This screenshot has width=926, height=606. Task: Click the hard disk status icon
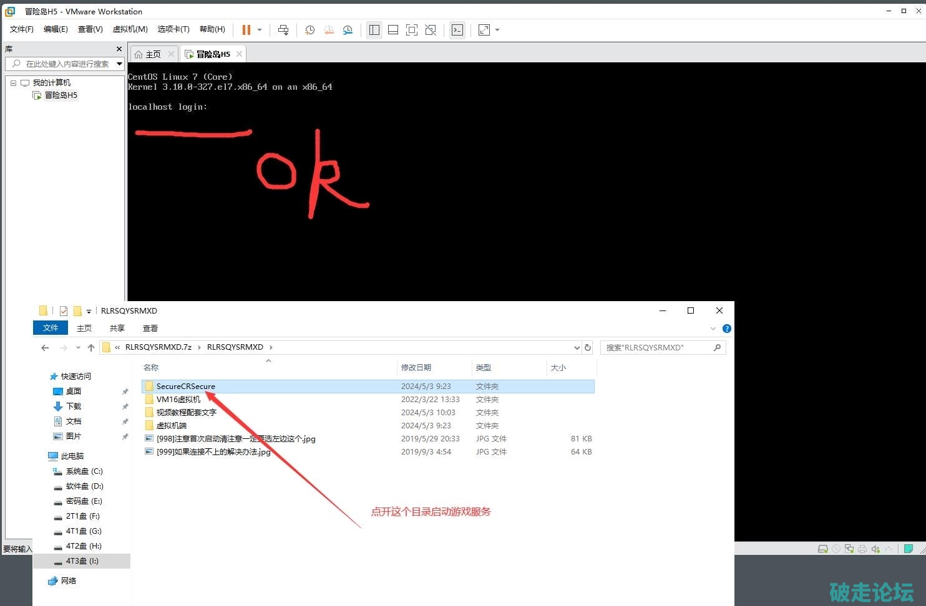pyautogui.click(x=823, y=549)
